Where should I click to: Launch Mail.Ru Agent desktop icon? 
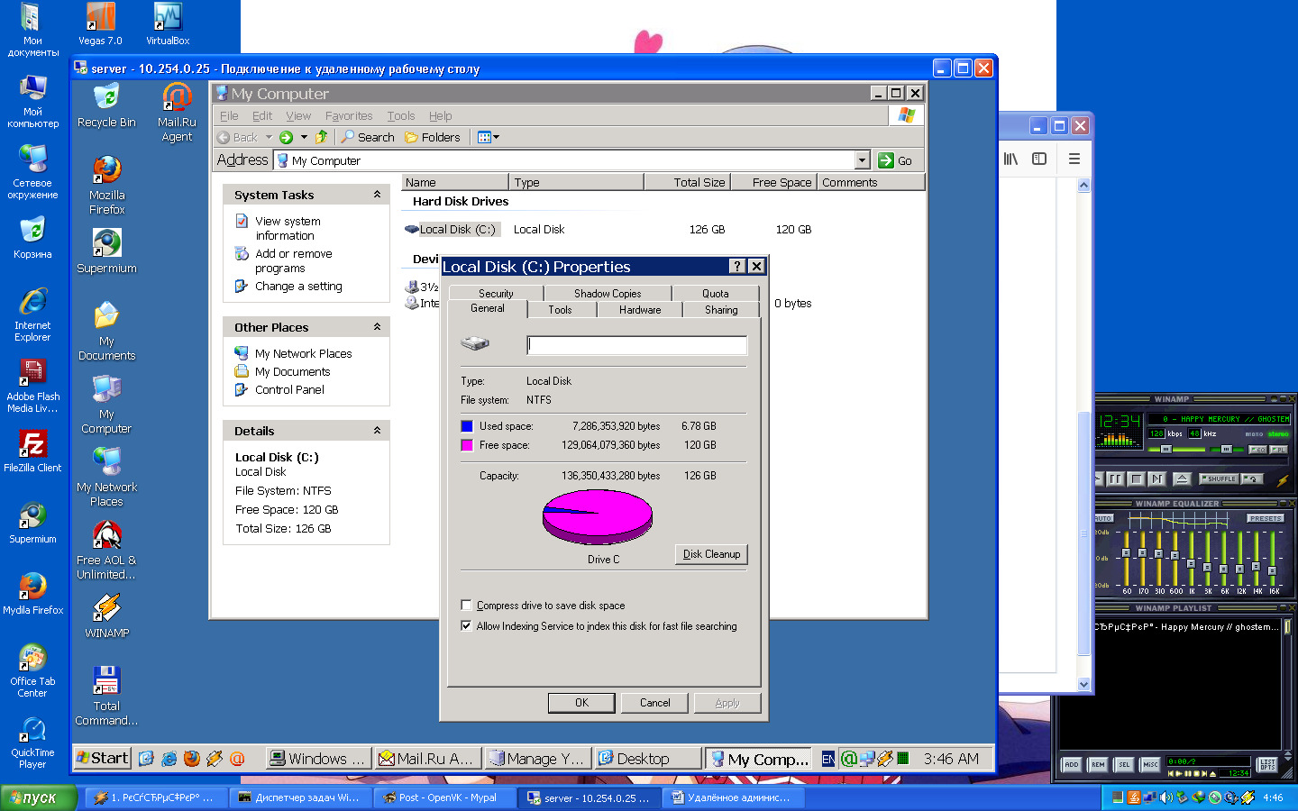point(177,98)
